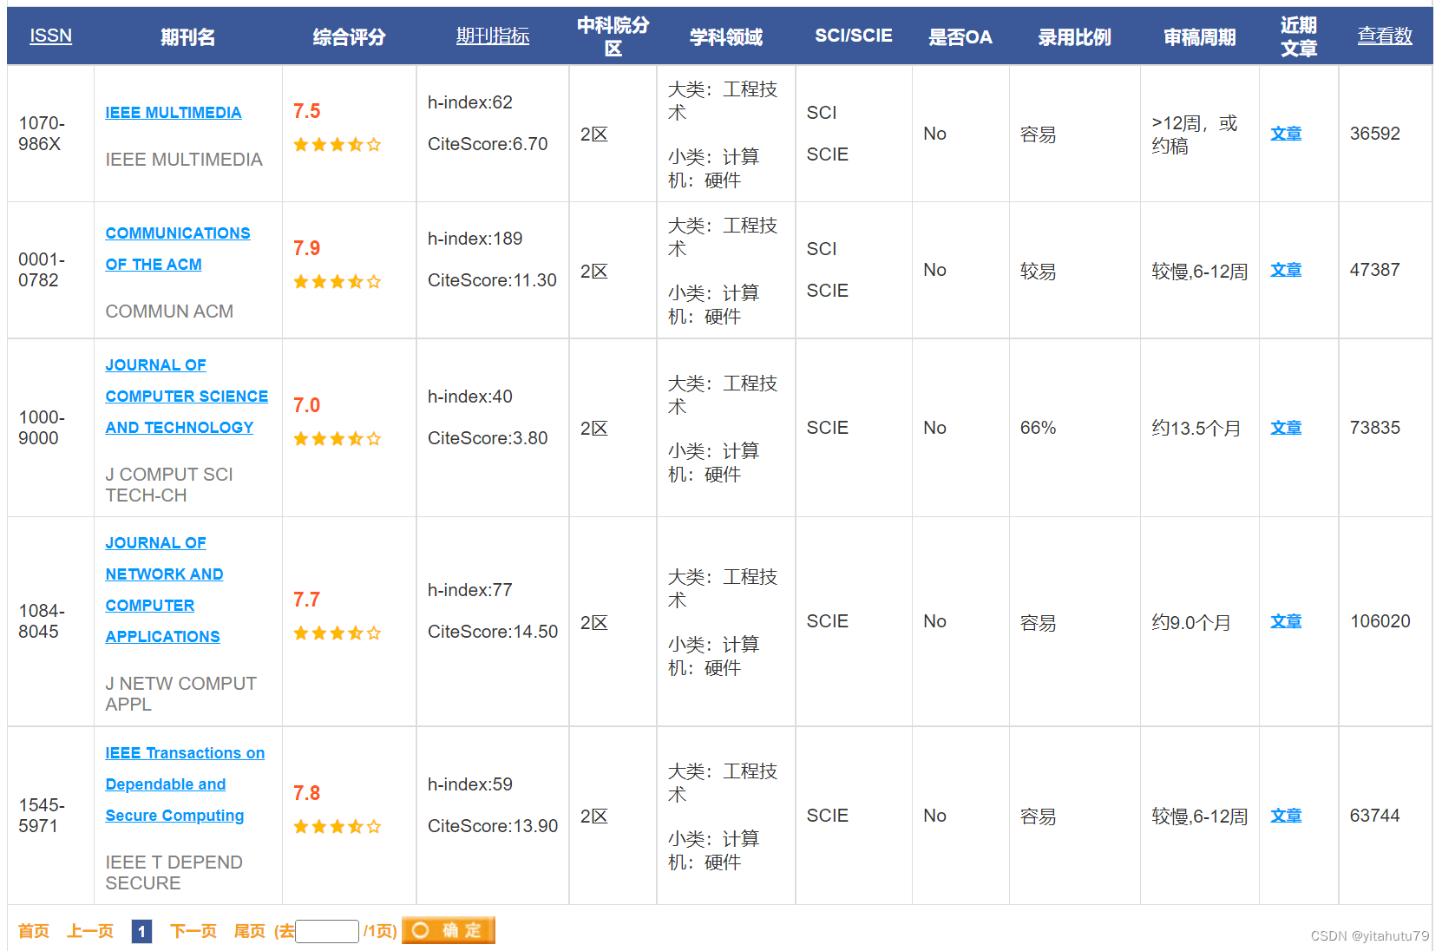The image size is (1442, 951).
Task: Open IEEE Transactions on Dependable and Secure Computing link
Action: click(185, 784)
